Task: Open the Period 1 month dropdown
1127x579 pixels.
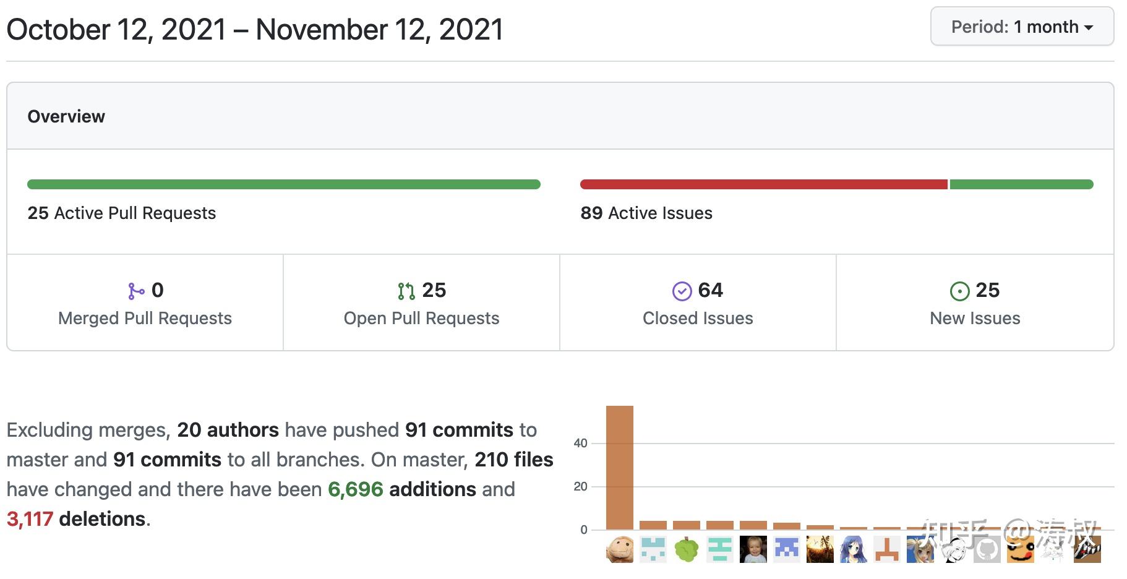Action: click(1022, 27)
